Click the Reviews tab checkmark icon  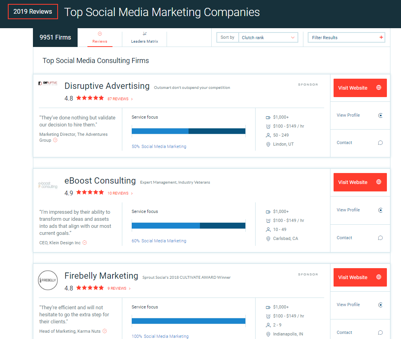coord(100,34)
